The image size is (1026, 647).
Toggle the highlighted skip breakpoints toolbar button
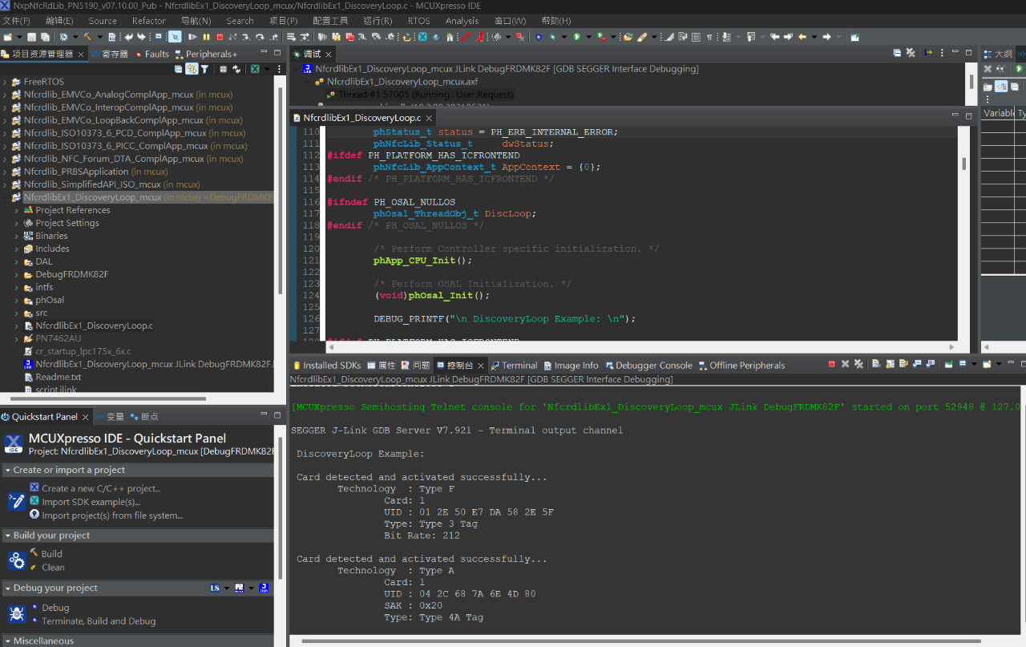(174, 37)
